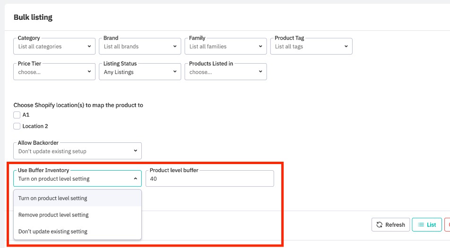This screenshot has width=450, height=248.
Task: Expand the Price Tier dropdown
Action: coord(54,72)
